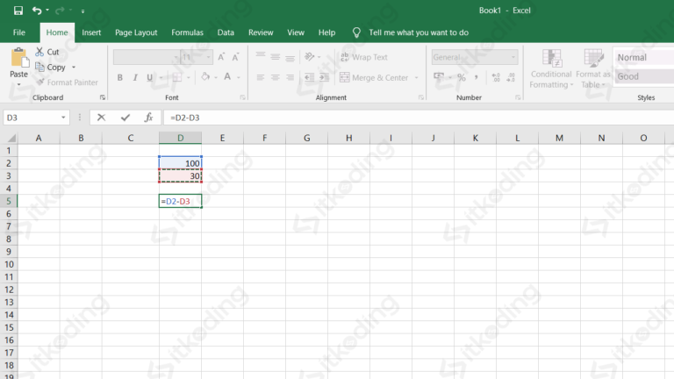Toggle Underline formatting
Image resolution: width=674 pixels, height=379 pixels.
tap(149, 78)
